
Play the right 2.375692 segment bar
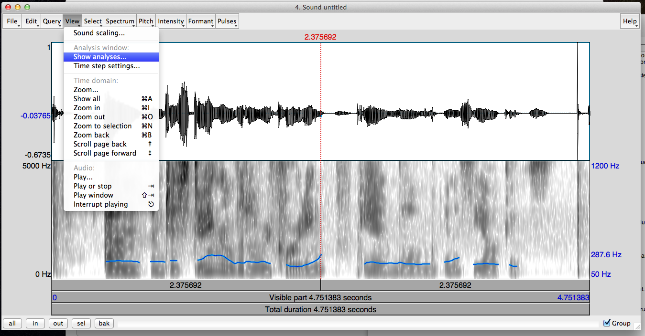pos(455,285)
